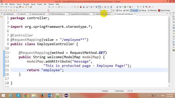Open the New file dropdown arrow
Image resolution: width=175 pixels, height=98 pixels.
coord(4,7)
